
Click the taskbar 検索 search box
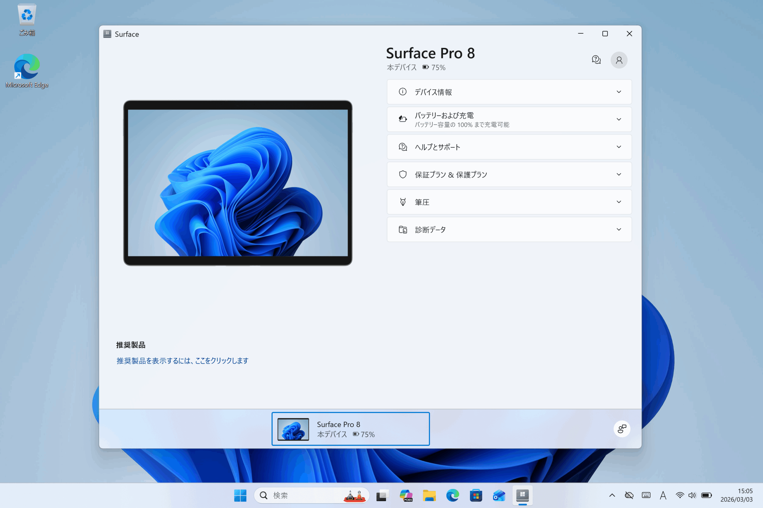[x=302, y=496]
